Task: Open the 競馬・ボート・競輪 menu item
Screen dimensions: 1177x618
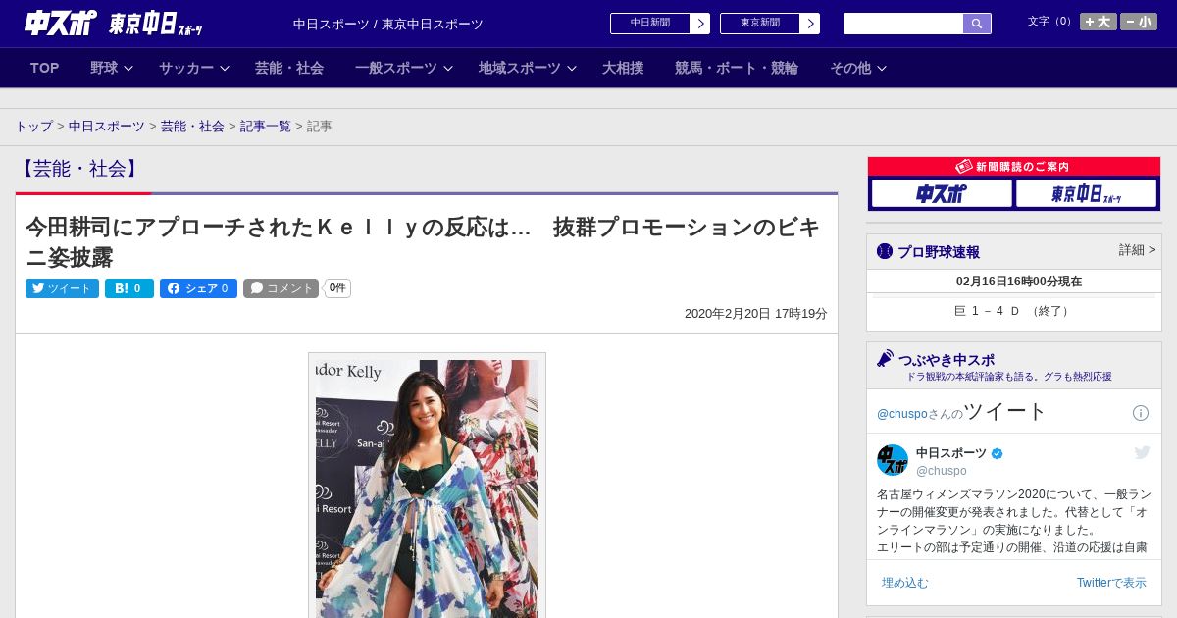Action: click(x=737, y=68)
